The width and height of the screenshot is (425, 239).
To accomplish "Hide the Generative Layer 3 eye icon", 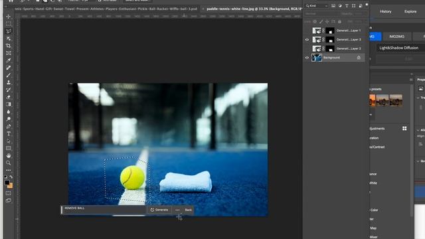I will [307, 40].
